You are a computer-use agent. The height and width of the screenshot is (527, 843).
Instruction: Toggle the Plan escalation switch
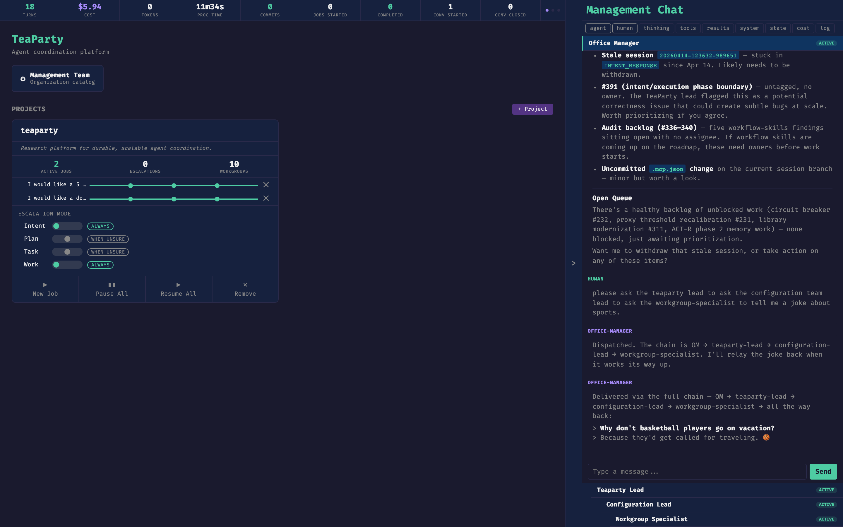(67, 239)
